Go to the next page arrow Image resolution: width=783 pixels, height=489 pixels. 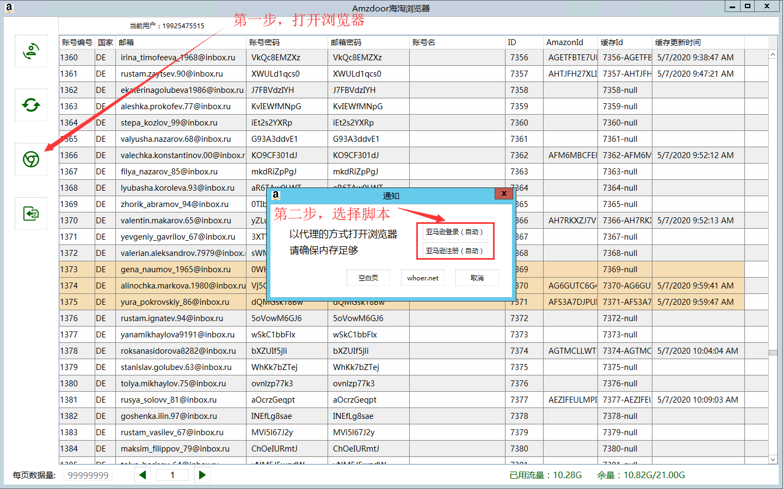(202, 475)
